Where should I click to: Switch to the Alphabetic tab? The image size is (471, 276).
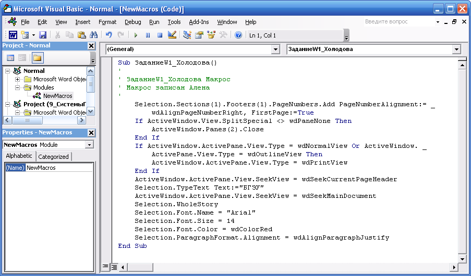pyautogui.click(x=19, y=156)
